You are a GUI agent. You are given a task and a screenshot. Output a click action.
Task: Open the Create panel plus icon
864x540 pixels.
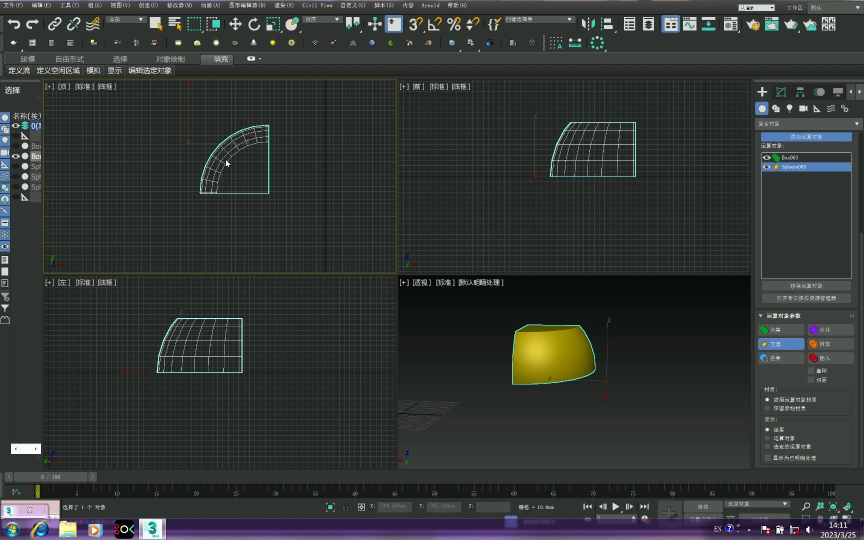(x=762, y=91)
